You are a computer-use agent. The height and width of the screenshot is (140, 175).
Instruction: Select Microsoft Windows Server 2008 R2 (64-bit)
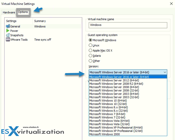[x=128, y=84]
